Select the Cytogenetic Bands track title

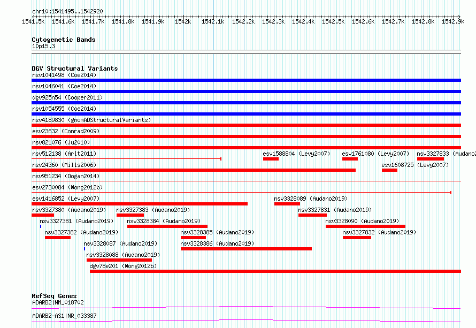pyautogui.click(x=64, y=40)
